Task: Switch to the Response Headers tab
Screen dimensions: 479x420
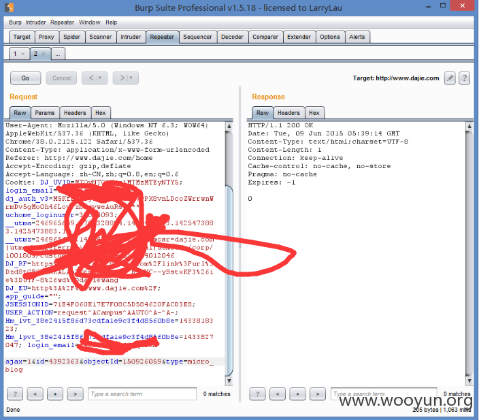Action: (288, 113)
